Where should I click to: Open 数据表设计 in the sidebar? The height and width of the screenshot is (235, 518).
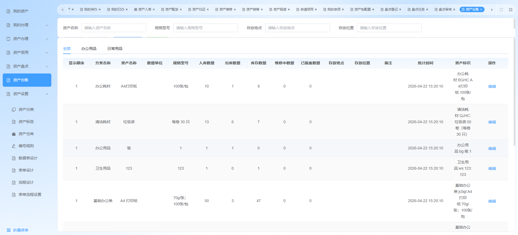28,158
